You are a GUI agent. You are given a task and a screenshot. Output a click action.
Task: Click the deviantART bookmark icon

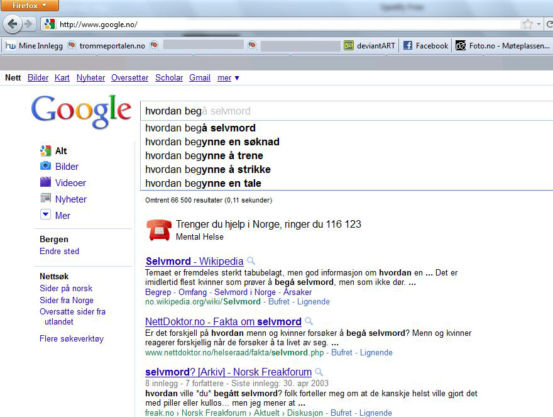pyautogui.click(x=348, y=45)
